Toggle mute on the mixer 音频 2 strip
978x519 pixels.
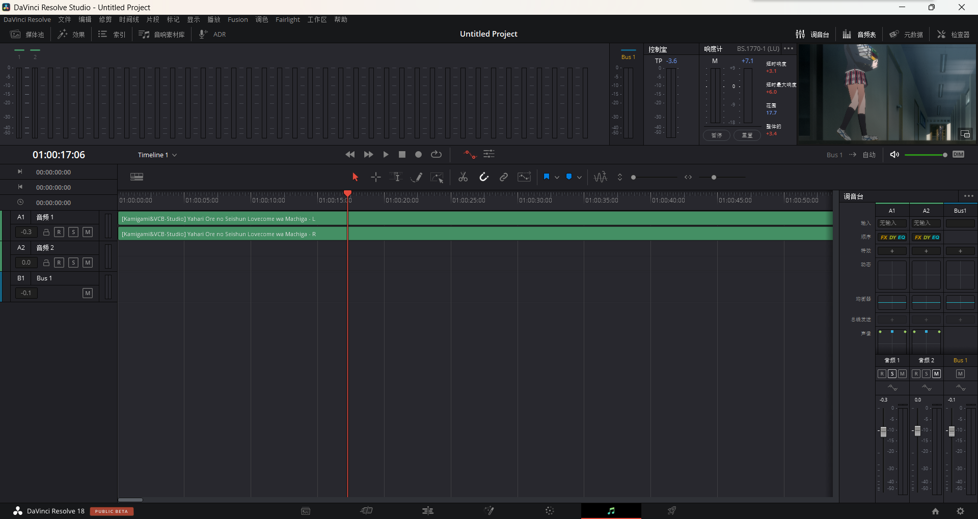point(936,374)
